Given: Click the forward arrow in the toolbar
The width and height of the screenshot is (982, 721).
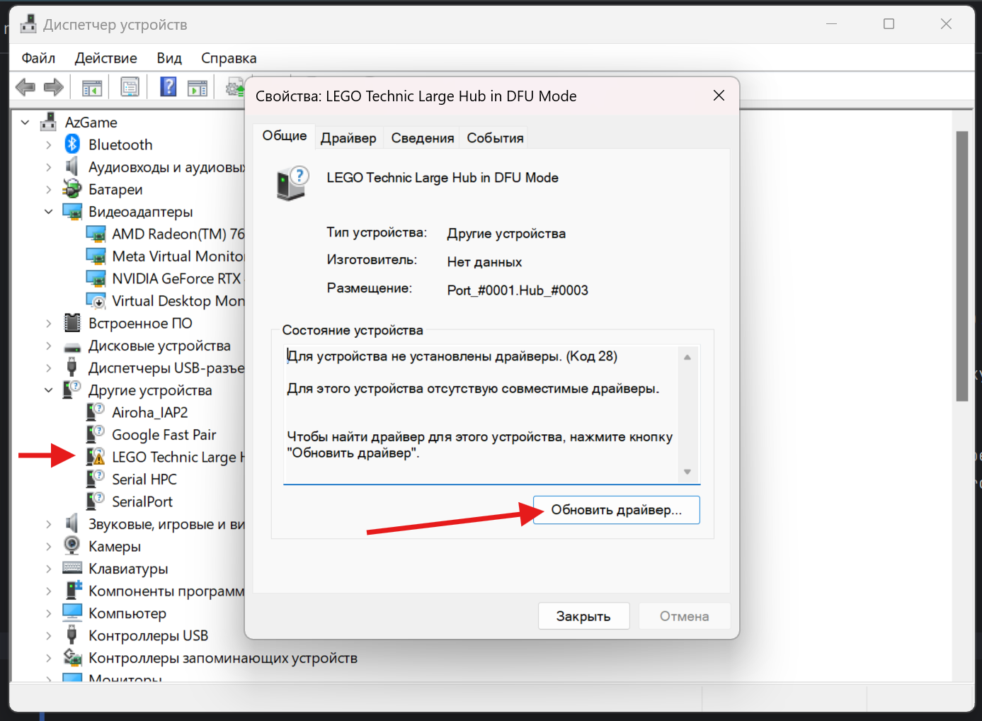Looking at the screenshot, I should (x=54, y=87).
